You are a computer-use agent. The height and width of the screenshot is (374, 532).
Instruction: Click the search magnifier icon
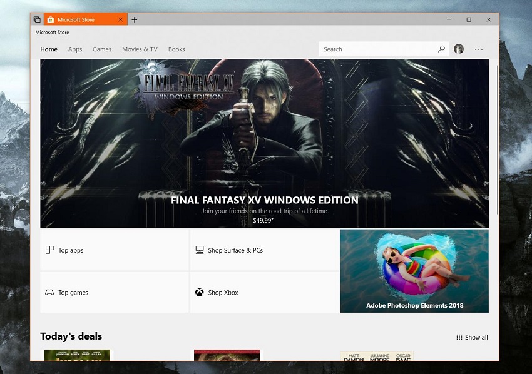pyautogui.click(x=441, y=49)
